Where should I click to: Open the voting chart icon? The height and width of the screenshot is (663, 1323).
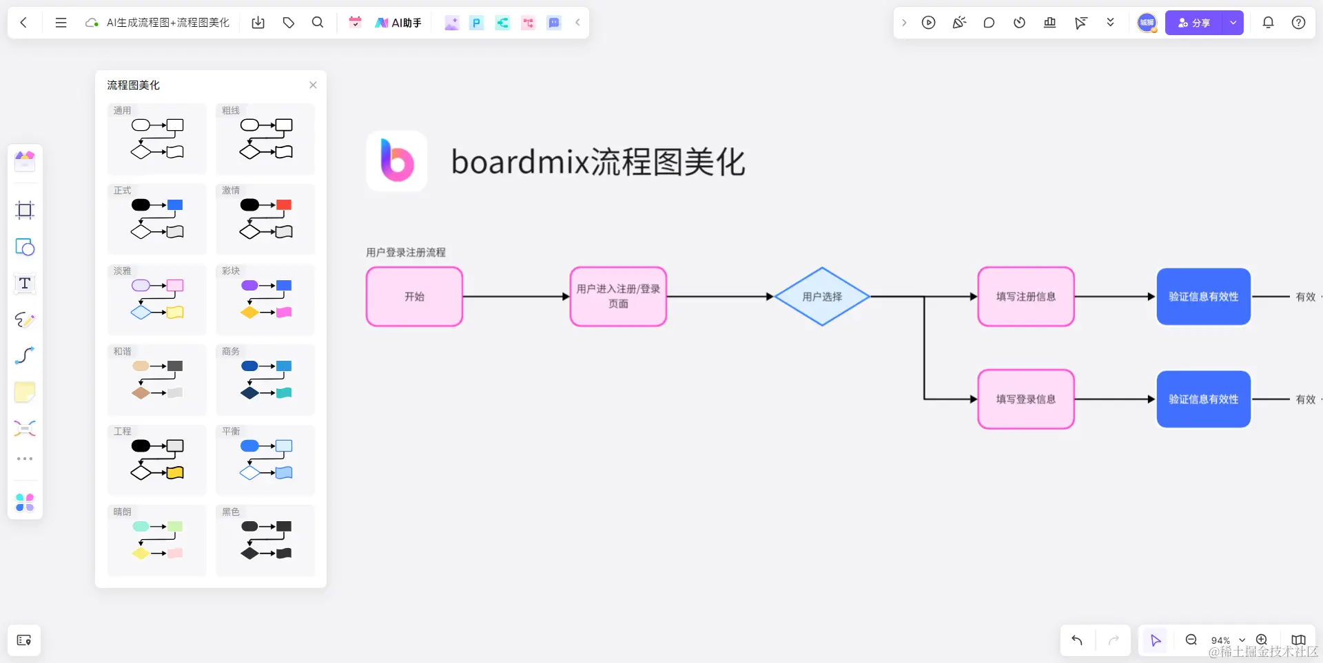[1049, 23]
